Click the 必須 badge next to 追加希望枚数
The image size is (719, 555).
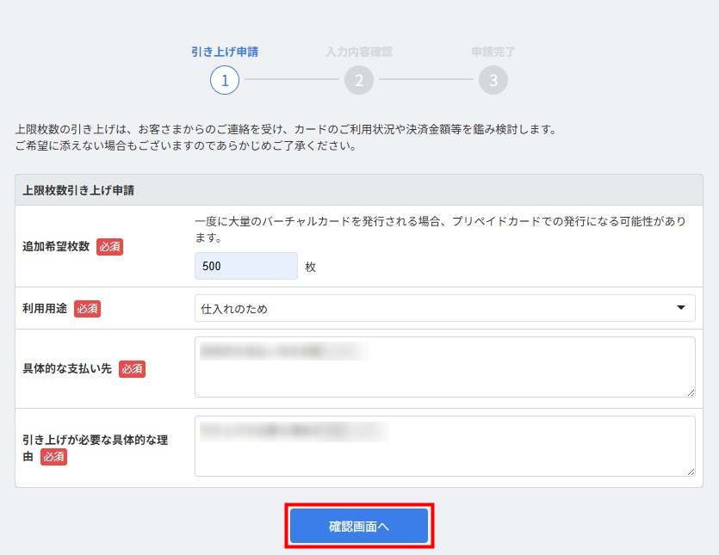point(109,247)
